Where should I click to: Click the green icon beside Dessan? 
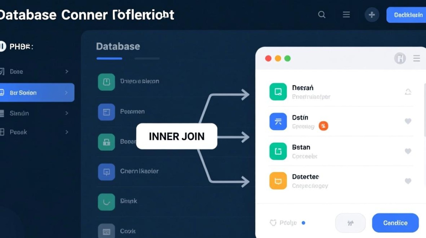(x=278, y=92)
